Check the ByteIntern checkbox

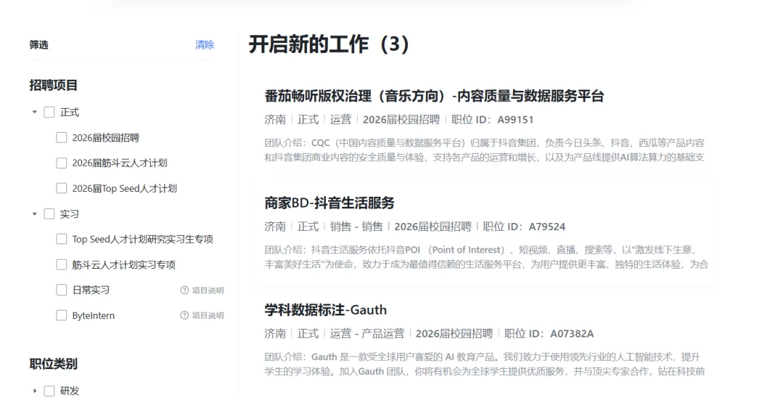coord(61,315)
